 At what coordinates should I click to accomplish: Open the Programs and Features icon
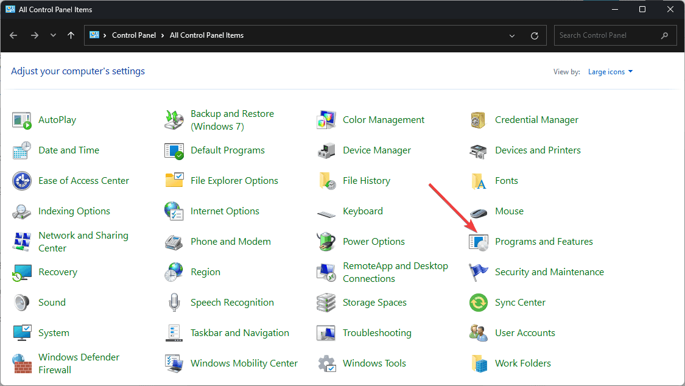point(478,242)
